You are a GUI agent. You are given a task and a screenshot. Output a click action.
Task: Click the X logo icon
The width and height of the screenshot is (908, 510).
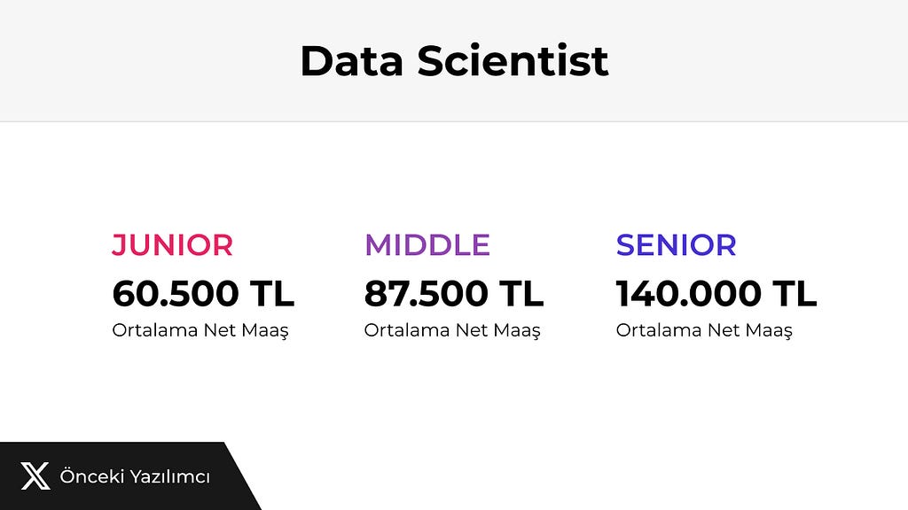point(35,476)
